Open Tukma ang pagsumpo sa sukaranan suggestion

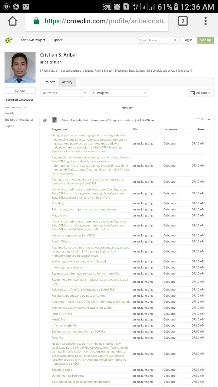coord(84,209)
